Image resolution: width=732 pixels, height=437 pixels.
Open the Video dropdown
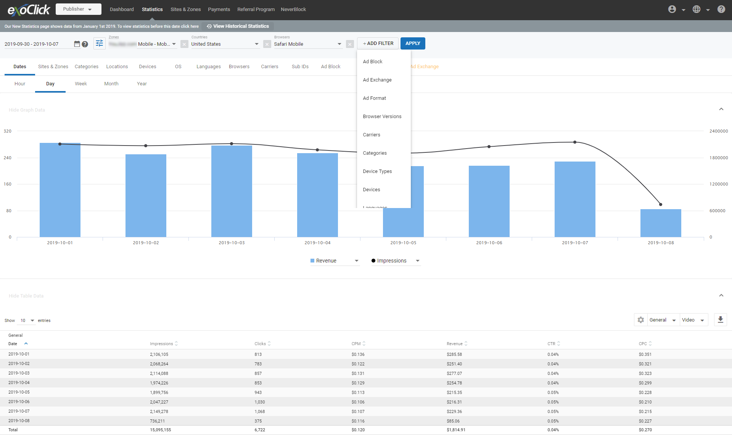[x=693, y=320]
